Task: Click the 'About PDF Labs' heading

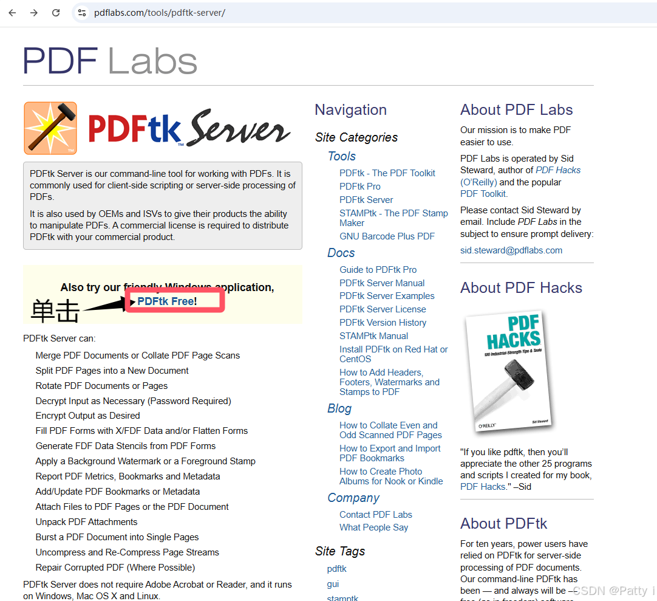Action: click(x=516, y=110)
